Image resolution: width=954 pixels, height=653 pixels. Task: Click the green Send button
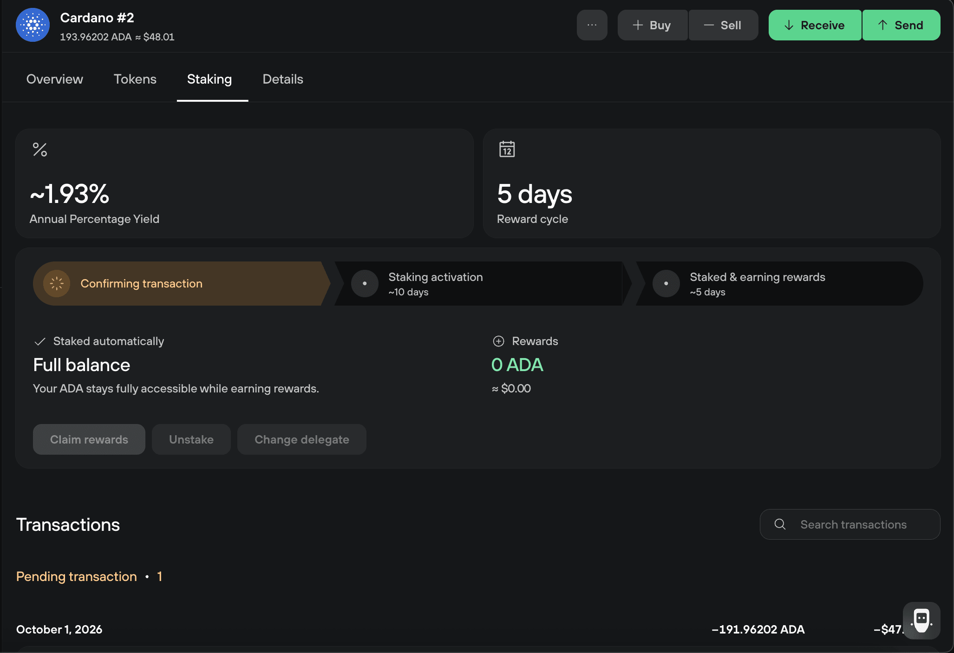901,25
